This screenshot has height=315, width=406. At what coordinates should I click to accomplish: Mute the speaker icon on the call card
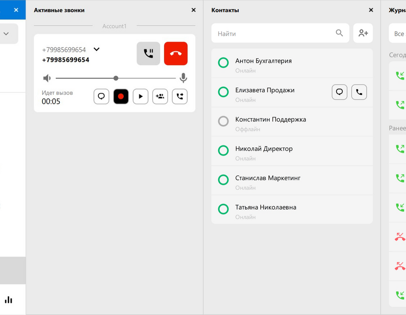(x=47, y=78)
